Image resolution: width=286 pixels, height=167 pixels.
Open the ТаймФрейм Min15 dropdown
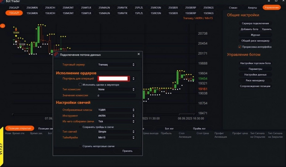tap(116, 138)
